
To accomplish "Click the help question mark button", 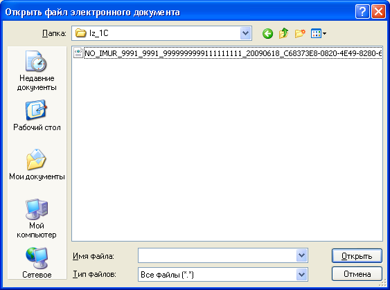I will 362,12.
